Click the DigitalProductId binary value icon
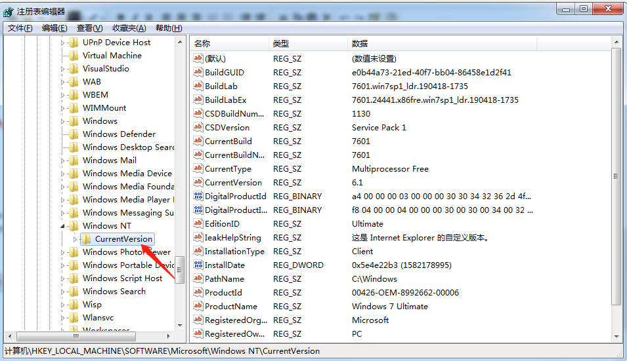 [198, 196]
